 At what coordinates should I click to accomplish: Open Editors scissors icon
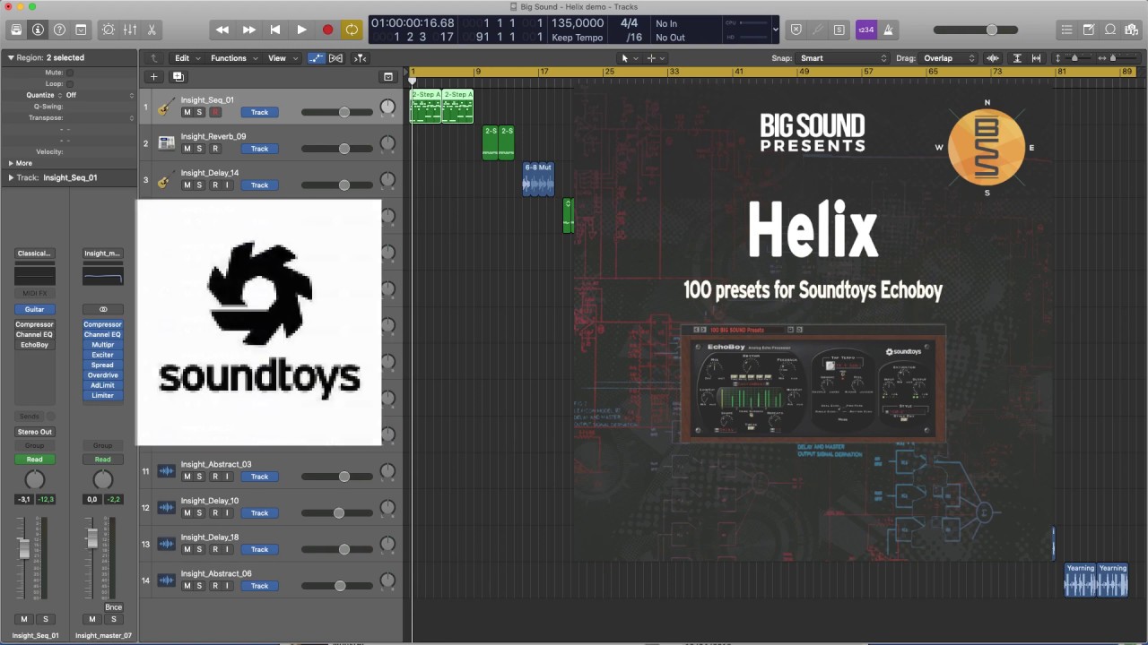click(x=152, y=30)
